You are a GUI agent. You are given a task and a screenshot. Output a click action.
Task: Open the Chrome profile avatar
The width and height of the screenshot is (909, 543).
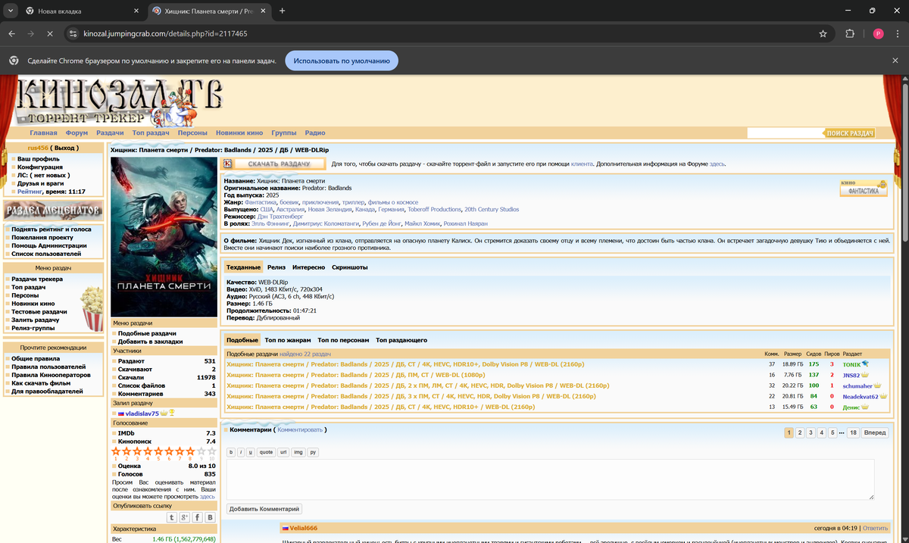click(878, 34)
